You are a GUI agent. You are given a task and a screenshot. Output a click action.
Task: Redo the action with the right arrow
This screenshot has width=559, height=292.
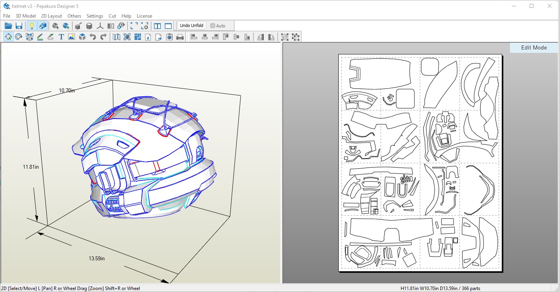pos(103,37)
